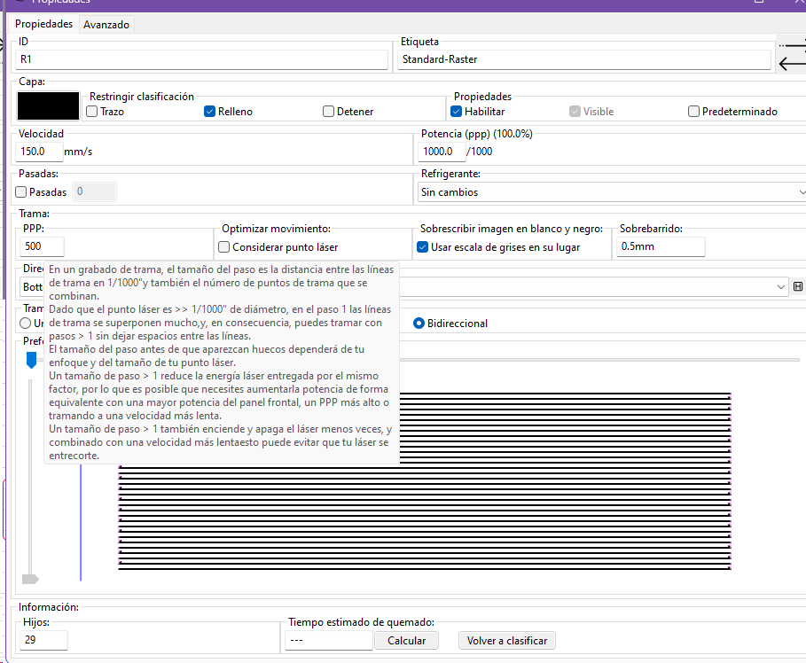Switch to the Avanzado tab

(x=106, y=25)
